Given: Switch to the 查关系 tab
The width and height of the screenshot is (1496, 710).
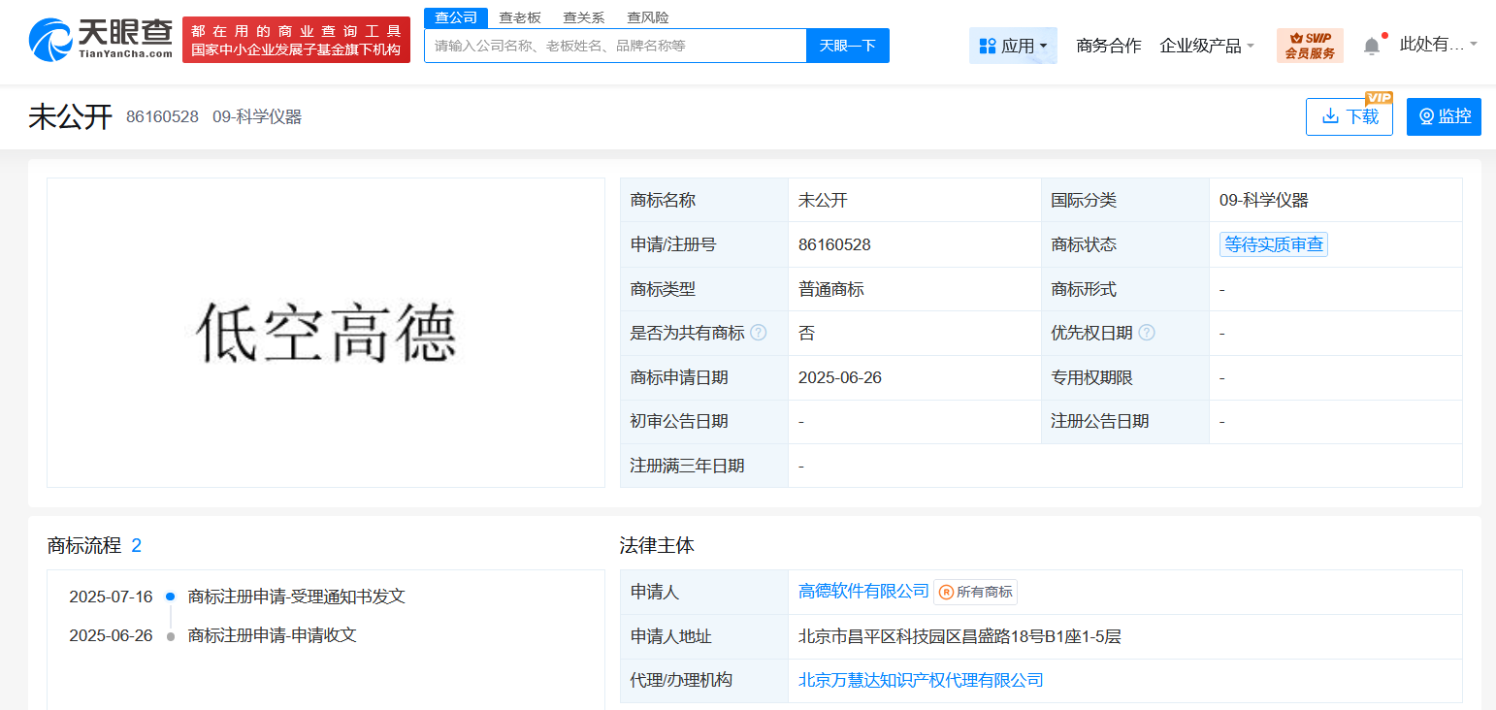Looking at the screenshot, I should point(584,17).
